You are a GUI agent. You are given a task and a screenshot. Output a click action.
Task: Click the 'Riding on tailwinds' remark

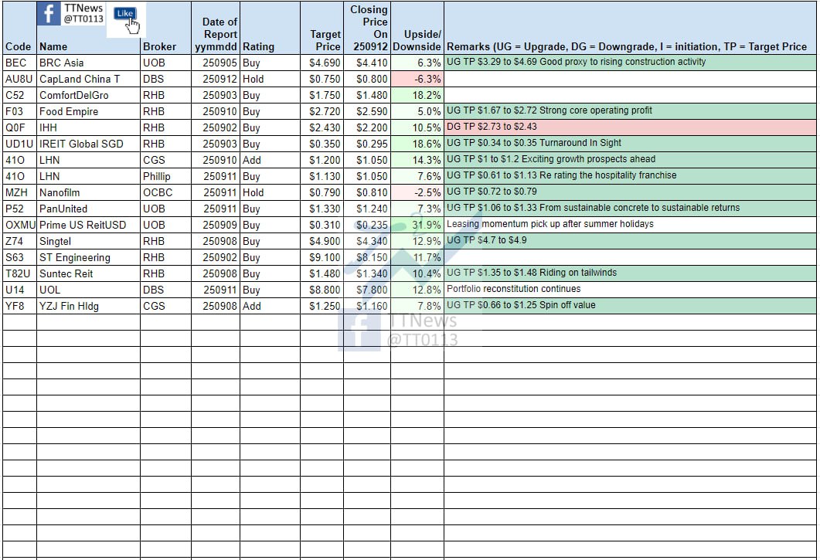[578, 273]
